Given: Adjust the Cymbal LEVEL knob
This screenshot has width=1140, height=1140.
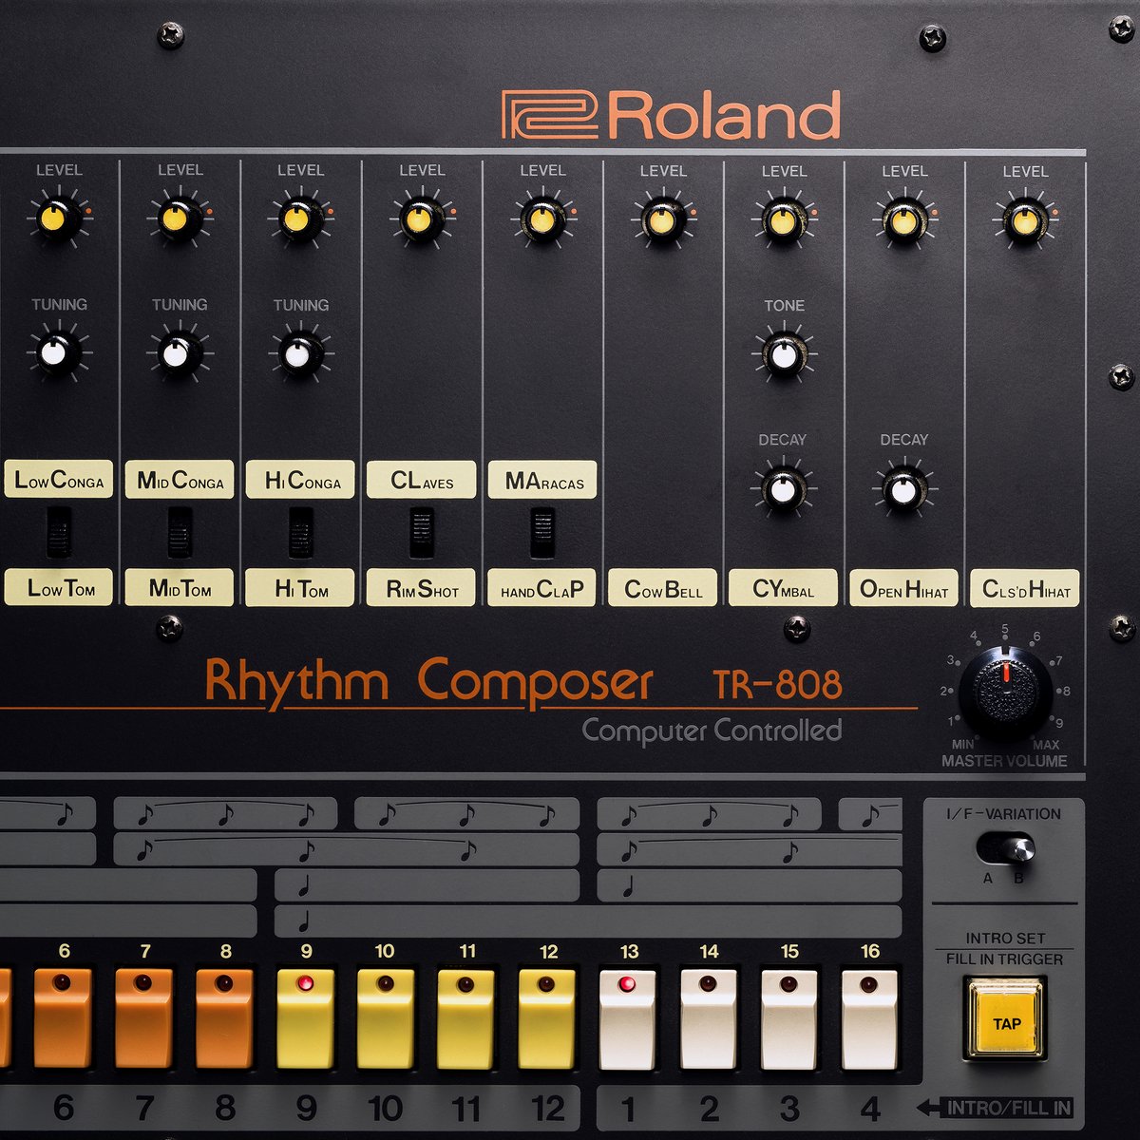Looking at the screenshot, I should coord(783,220).
